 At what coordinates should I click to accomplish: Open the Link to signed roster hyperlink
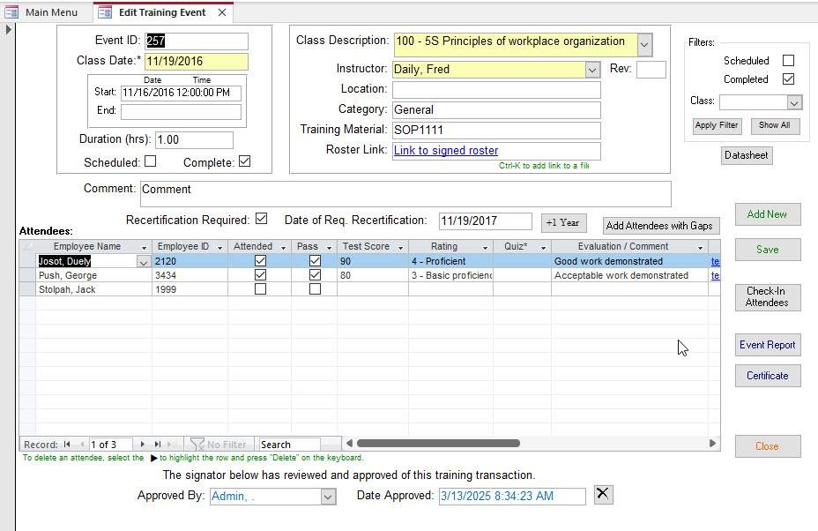[x=446, y=151]
